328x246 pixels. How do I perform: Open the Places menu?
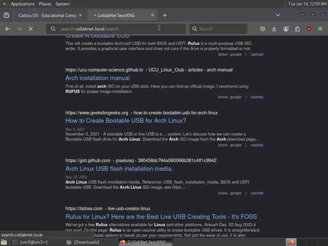tap(45, 4)
